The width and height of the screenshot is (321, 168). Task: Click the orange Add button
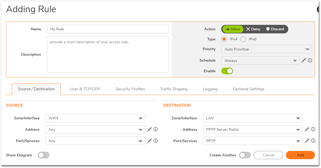pos(300,155)
